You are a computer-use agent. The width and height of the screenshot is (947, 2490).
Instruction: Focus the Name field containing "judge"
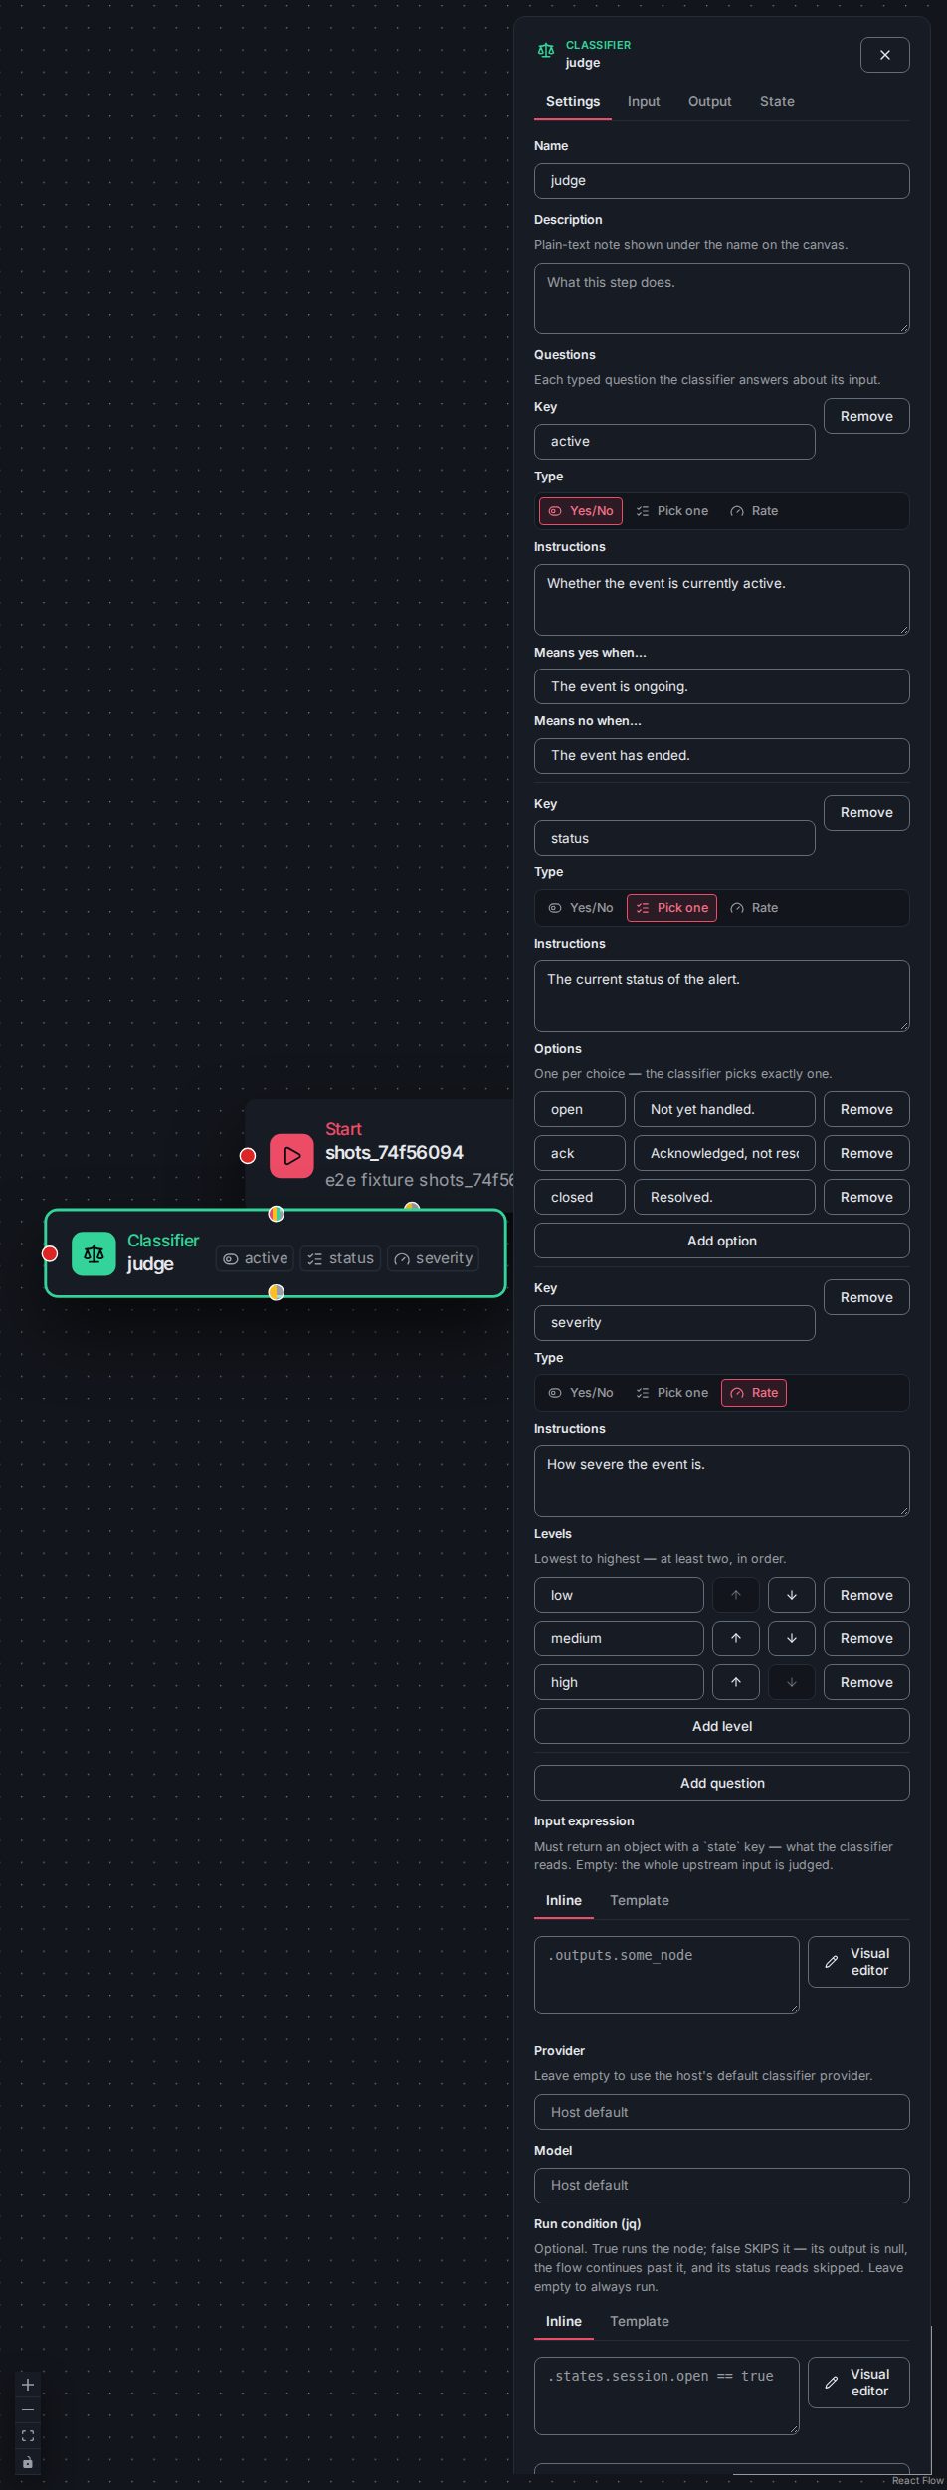coord(722,181)
